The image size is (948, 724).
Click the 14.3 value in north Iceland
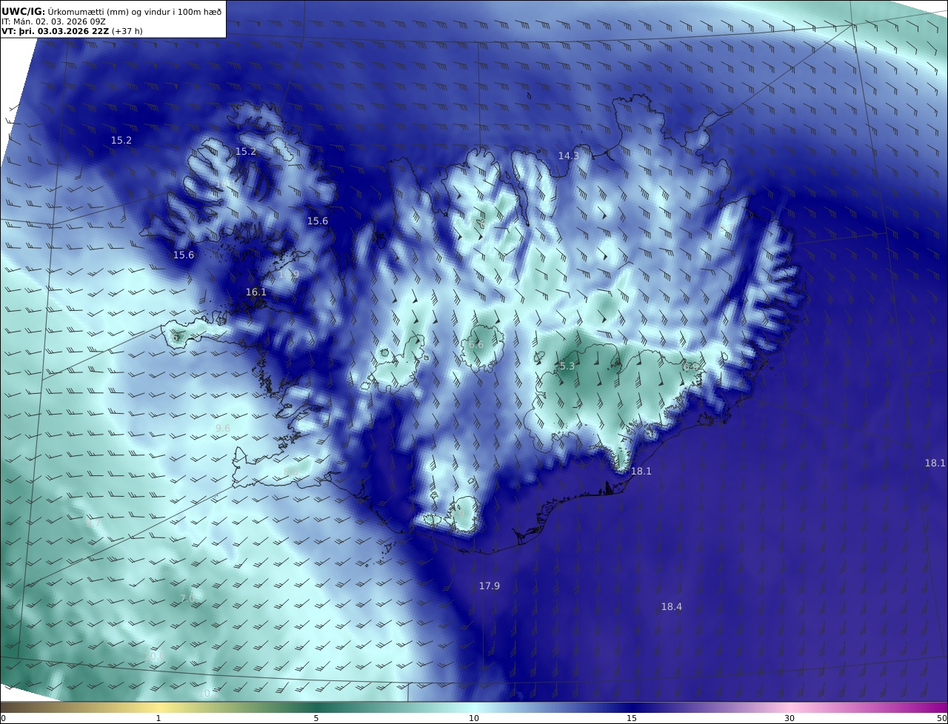[568, 155]
